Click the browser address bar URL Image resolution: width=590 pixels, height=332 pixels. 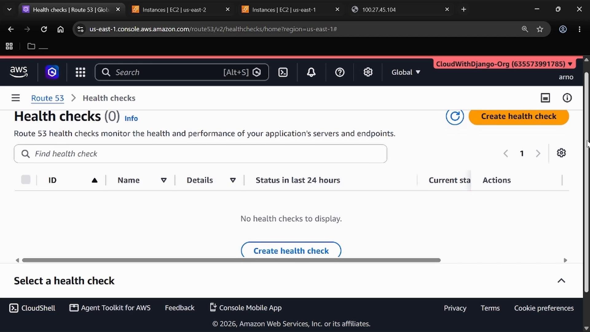tap(213, 29)
